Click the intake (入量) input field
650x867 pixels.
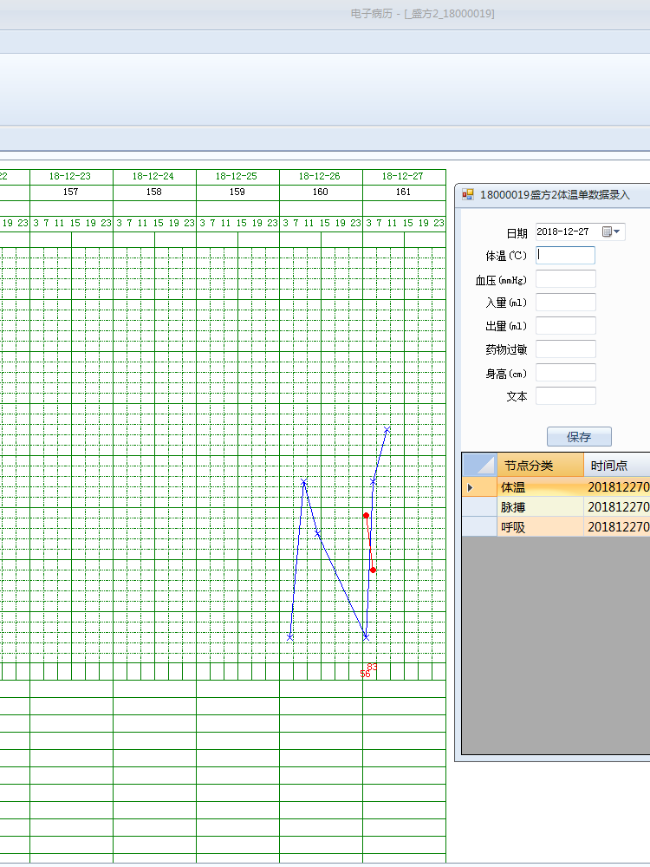point(565,302)
